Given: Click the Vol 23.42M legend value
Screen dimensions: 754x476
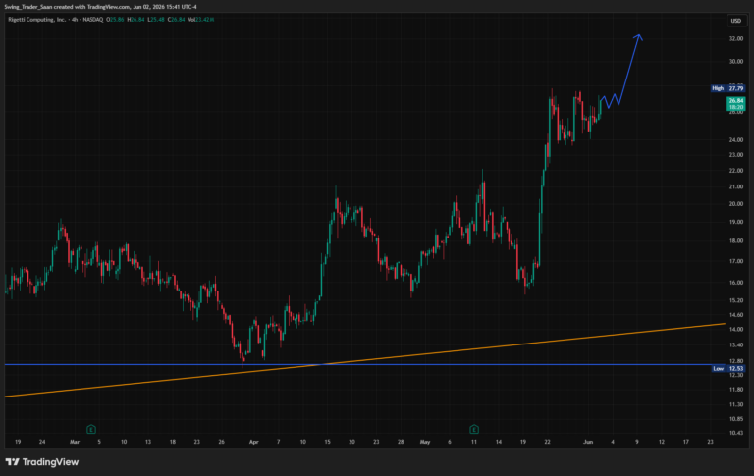Looking at the screenshot, I should 201,20.
